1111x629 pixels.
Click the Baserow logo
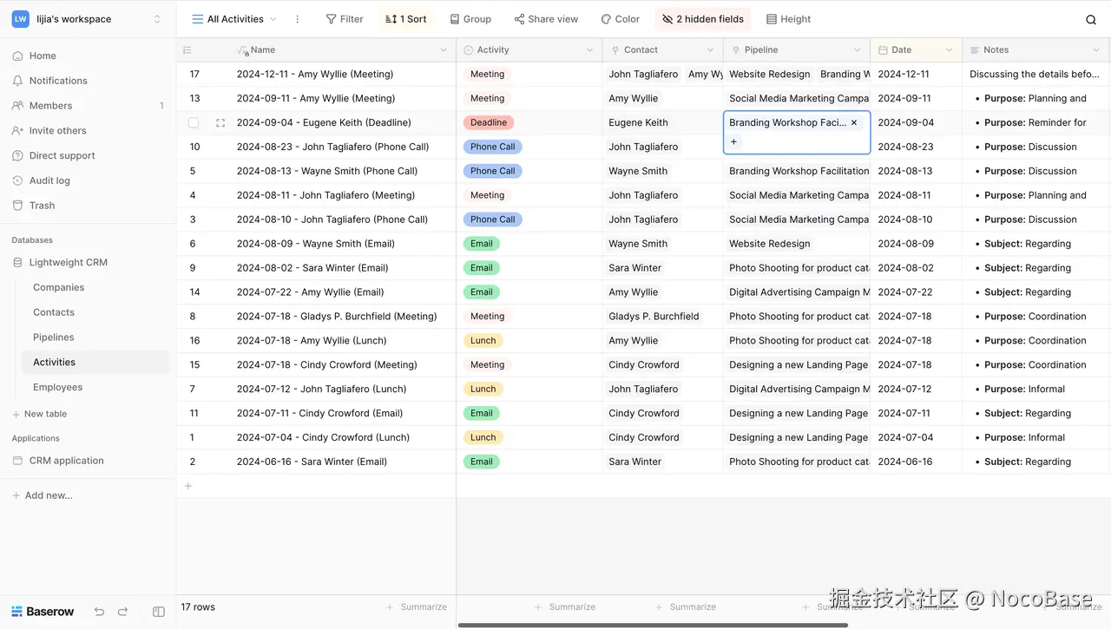[43, 612]
